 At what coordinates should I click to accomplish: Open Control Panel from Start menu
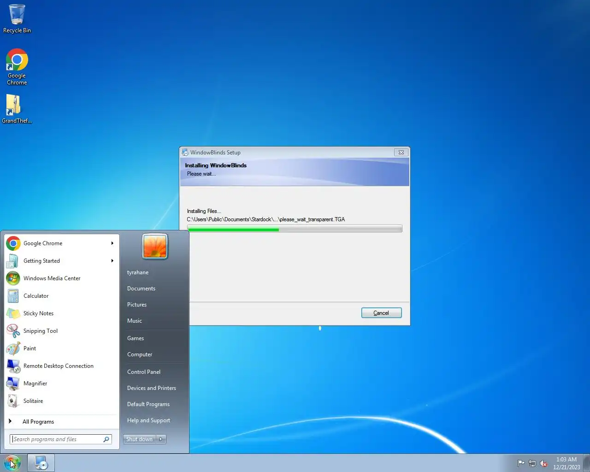(144, 372)
